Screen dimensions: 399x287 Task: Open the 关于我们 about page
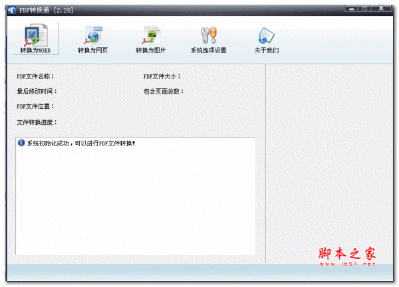tap(267, 39)
